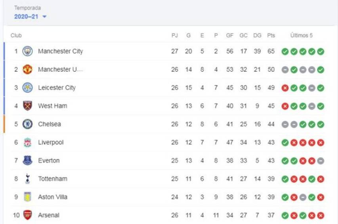
Task: Click Liverpool's most recent loss indicator
Action: 321,143
